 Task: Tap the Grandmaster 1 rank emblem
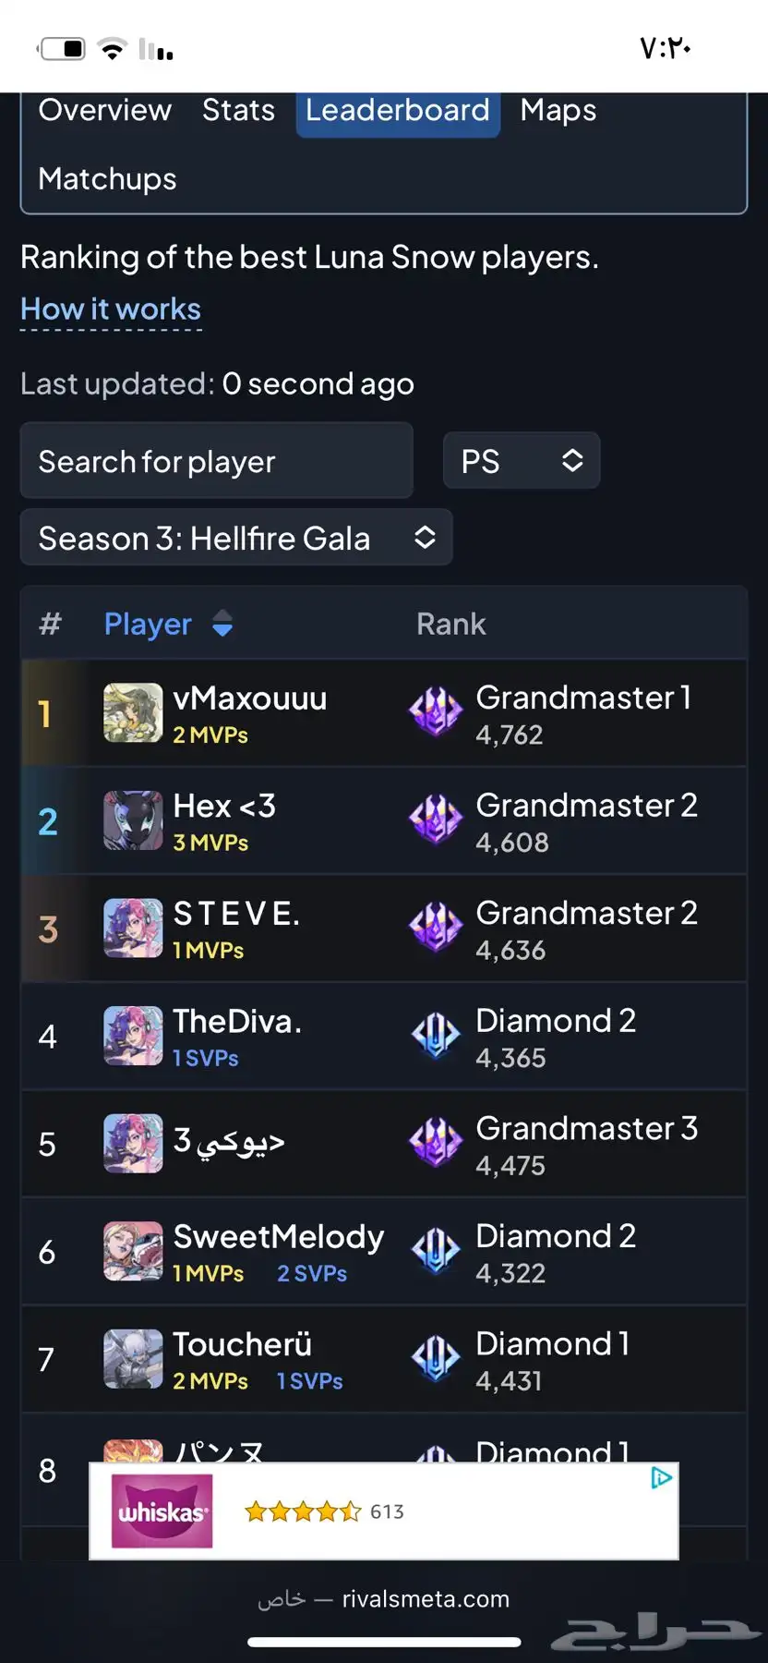click(x=436, y=712)
